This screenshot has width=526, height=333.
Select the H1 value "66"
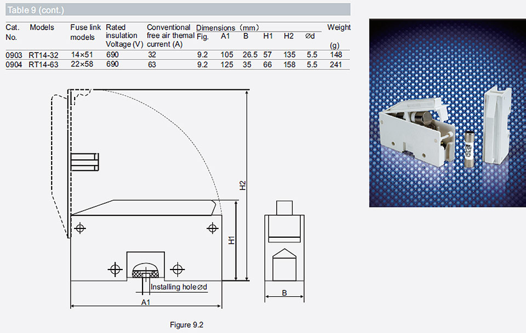pyautogui.click(x=267, y=65)
